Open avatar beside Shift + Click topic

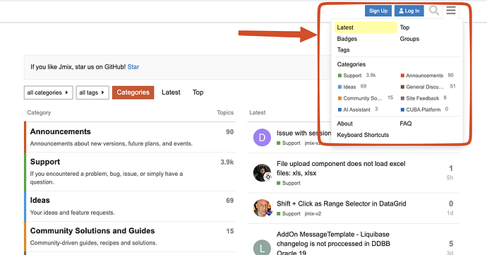[262, 208]
